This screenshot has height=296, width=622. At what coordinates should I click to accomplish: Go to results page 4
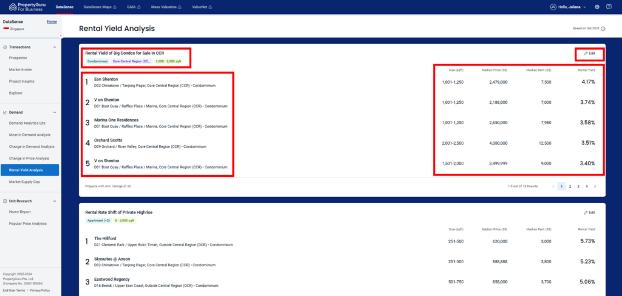point(587,186)
